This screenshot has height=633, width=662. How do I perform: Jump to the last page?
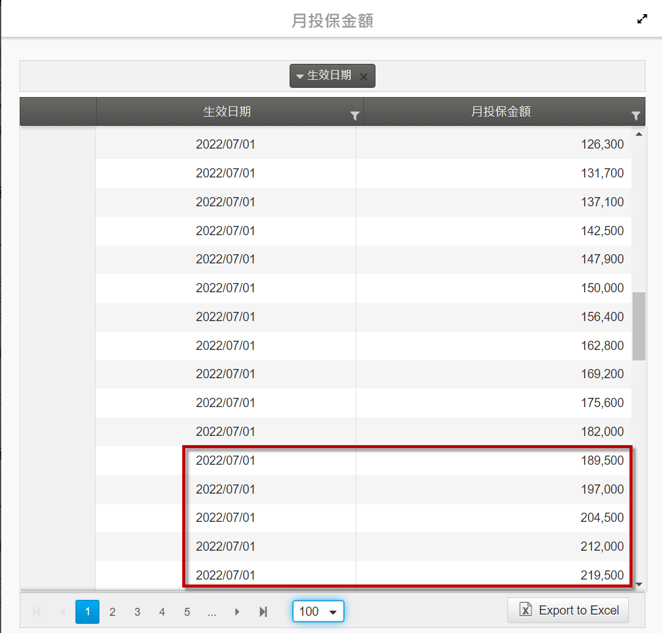tap(263, 612)
